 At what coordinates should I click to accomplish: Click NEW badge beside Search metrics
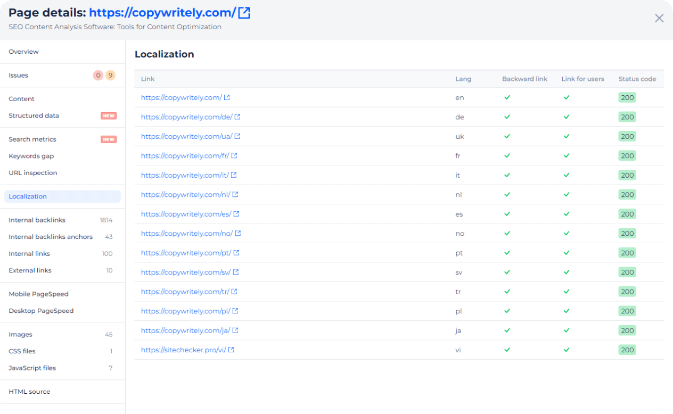pyautogui.click(x=109, y=139)
